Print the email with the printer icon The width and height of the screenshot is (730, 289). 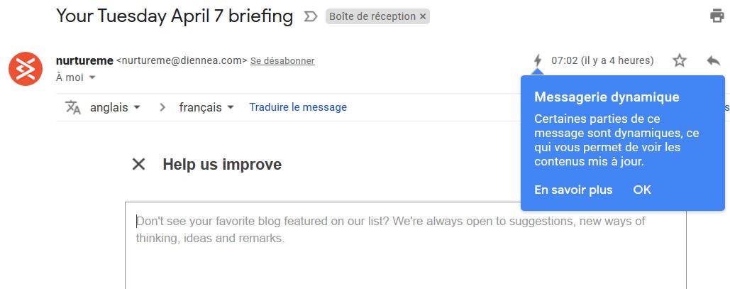[x=717, y=16]
